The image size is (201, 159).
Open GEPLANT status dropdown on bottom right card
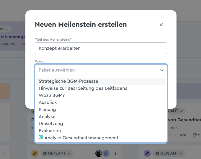pyautogui.click(x=169, y=153)
